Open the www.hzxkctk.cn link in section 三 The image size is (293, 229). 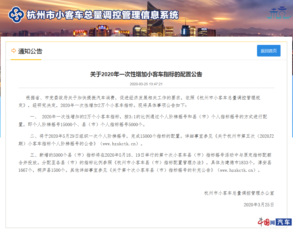click(238, 170)
